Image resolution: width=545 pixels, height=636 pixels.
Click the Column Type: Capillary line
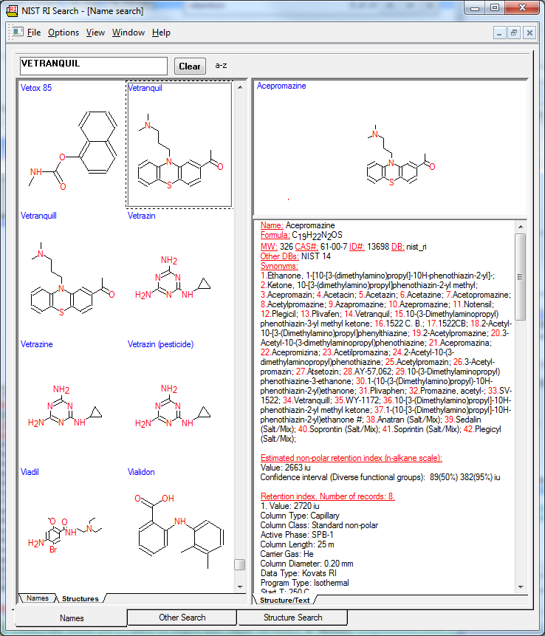click(300, 516)
